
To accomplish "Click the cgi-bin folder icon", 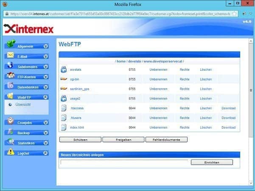I will click(64, 79).
